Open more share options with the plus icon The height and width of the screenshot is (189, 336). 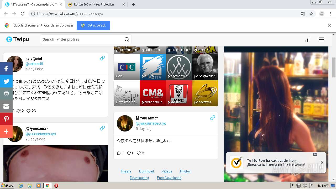[6, 132]
